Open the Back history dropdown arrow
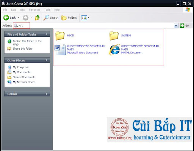Viewport: 194px width, 151px height. 19,17
